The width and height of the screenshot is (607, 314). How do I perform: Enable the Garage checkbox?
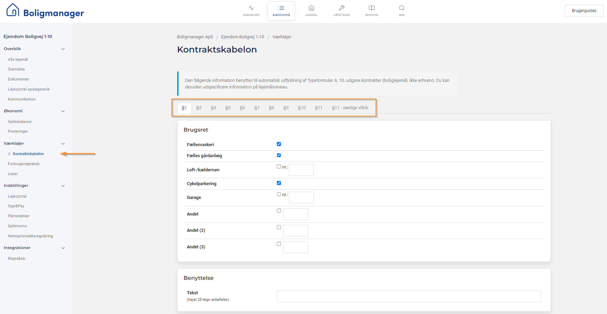point(279,194)
